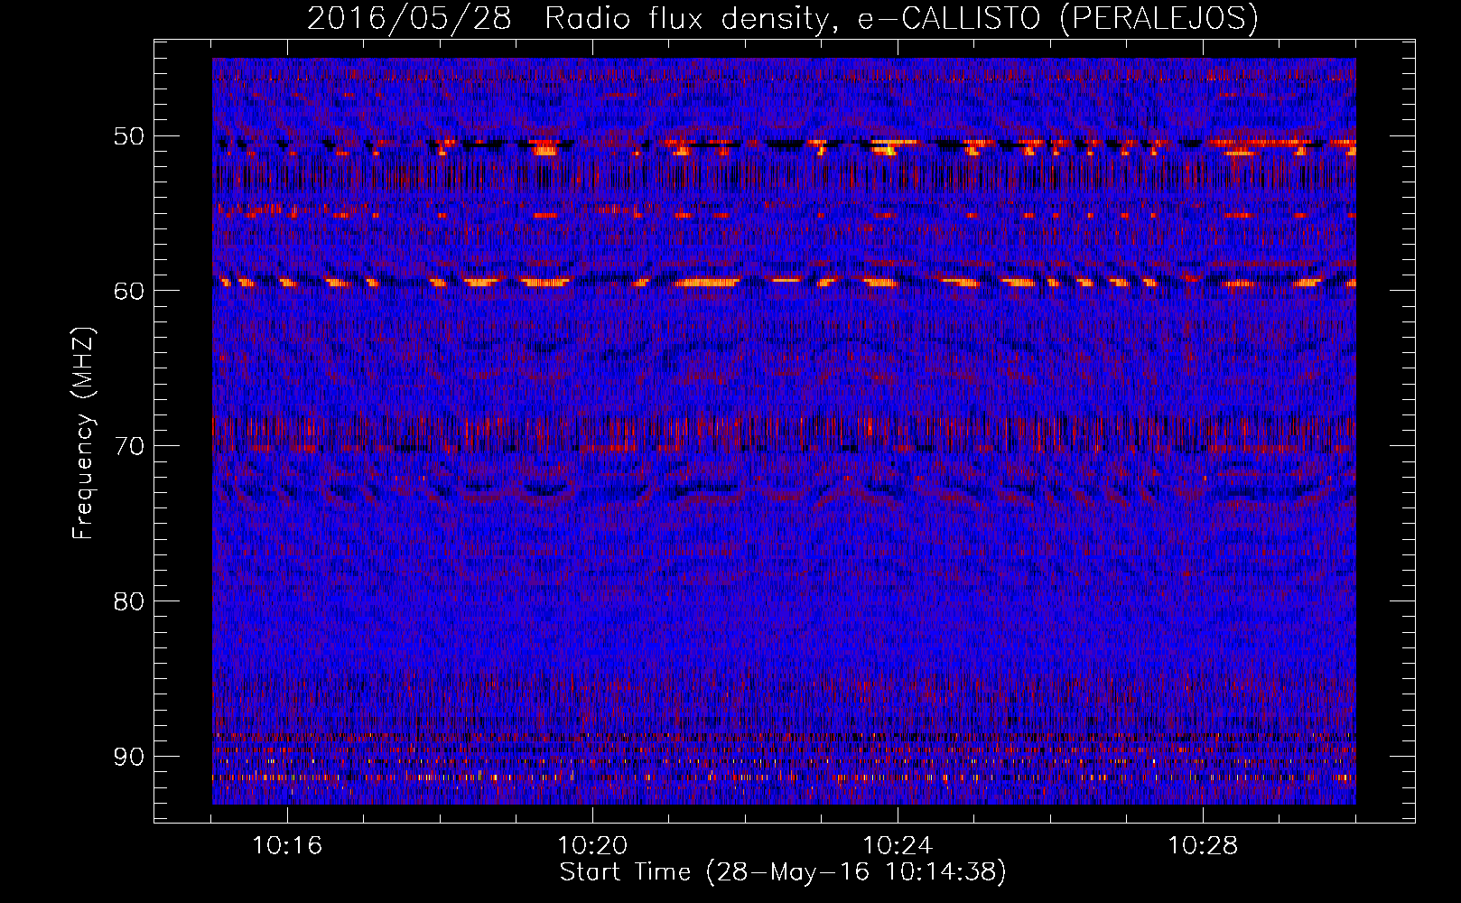Click the 10:24 time axis label
The height and width of the screenshot is (903, 1461).
(898, 845)
